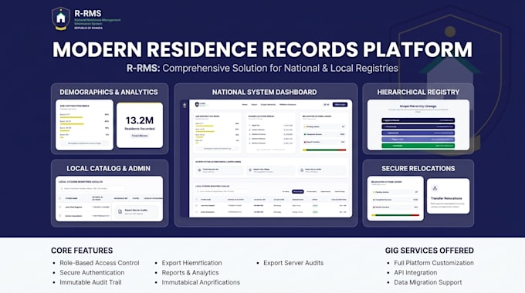Click the Register New Village card icon
This screenshot has width=525, height=293.
250,170
